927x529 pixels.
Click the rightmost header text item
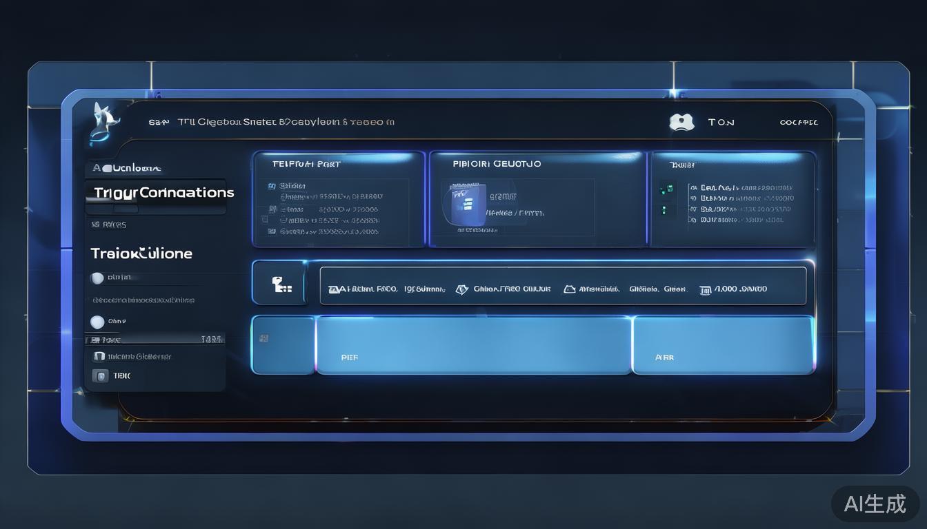[x=798, y=123]
